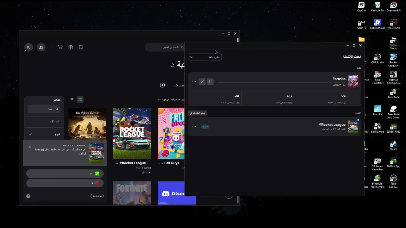The image size is (406, 228).
Task: Click the Fortnite thumbnail in downloads
Action: (x=353, y=81)
